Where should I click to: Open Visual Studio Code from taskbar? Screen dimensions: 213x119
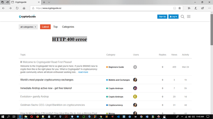pyautogui.click(x=118, y=117)
